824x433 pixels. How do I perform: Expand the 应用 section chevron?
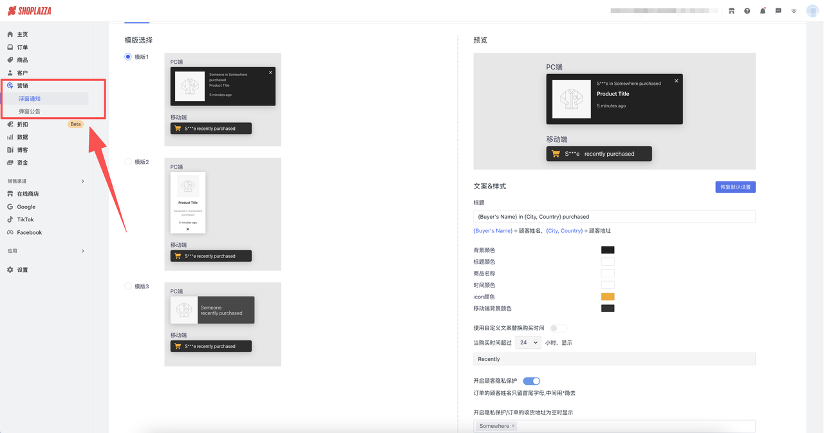tap(82, 251)
